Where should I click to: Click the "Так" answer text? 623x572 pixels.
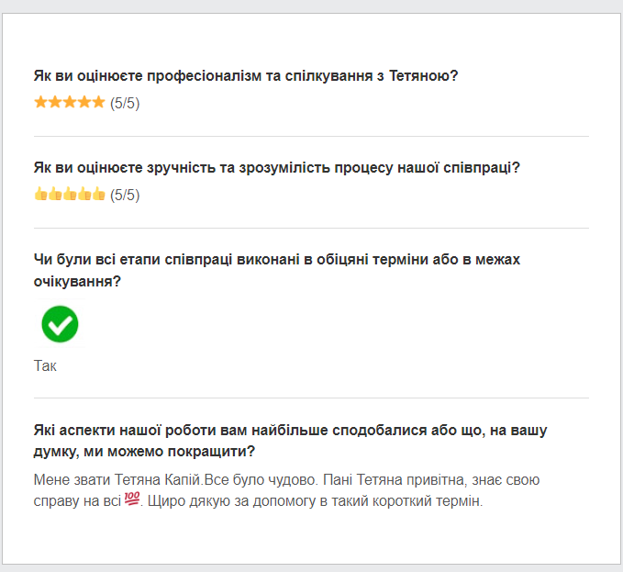45,365
